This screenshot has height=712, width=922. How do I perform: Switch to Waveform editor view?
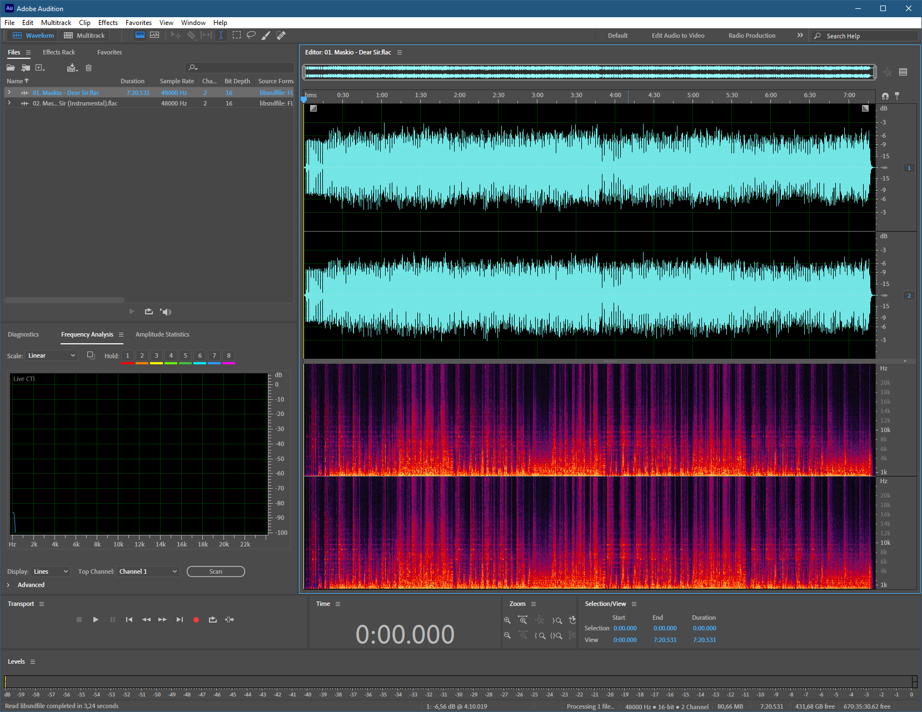tap(33, 36)
